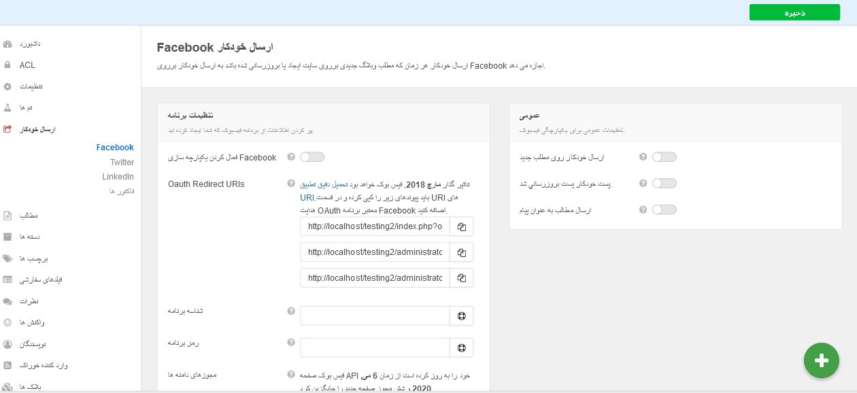Toggle ارسال خودکار روی مطلب جدید switch
The image size is (857, 393).
tap(664, 157)
